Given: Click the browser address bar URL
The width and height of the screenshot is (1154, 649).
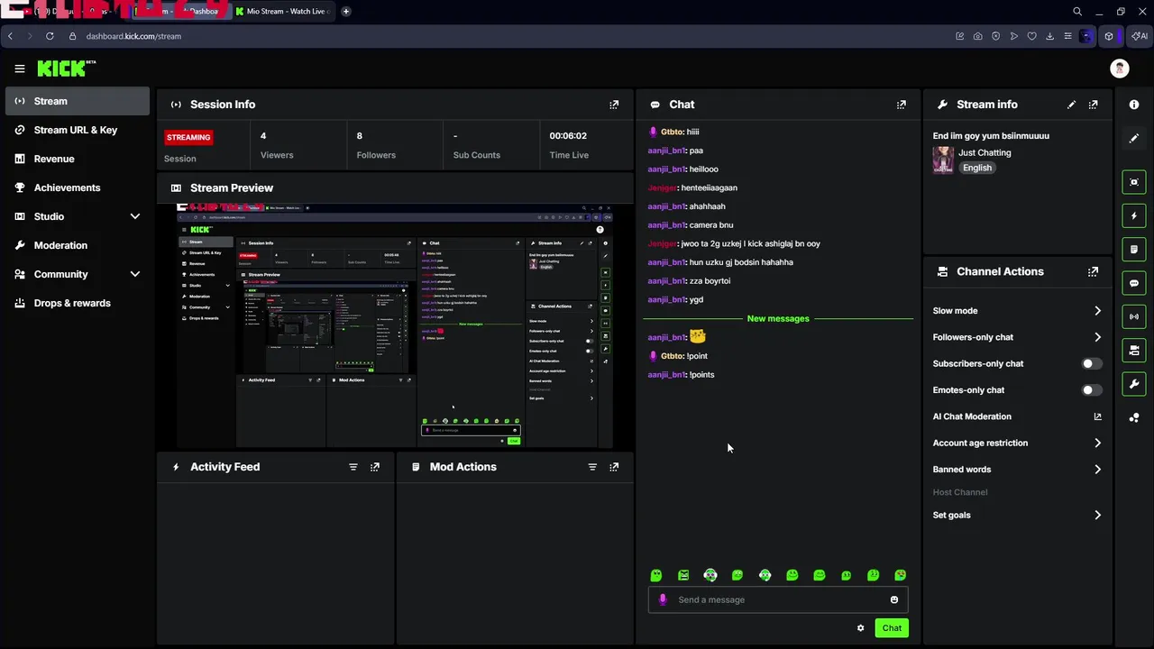Looking at the screenshot, I should click(x=133, y=36).
